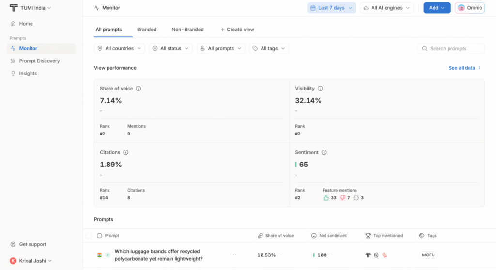The width and height of the screenshot is (496, 270).
Task: Click the Insights lightbulb icon
Action: click(13, 74)
